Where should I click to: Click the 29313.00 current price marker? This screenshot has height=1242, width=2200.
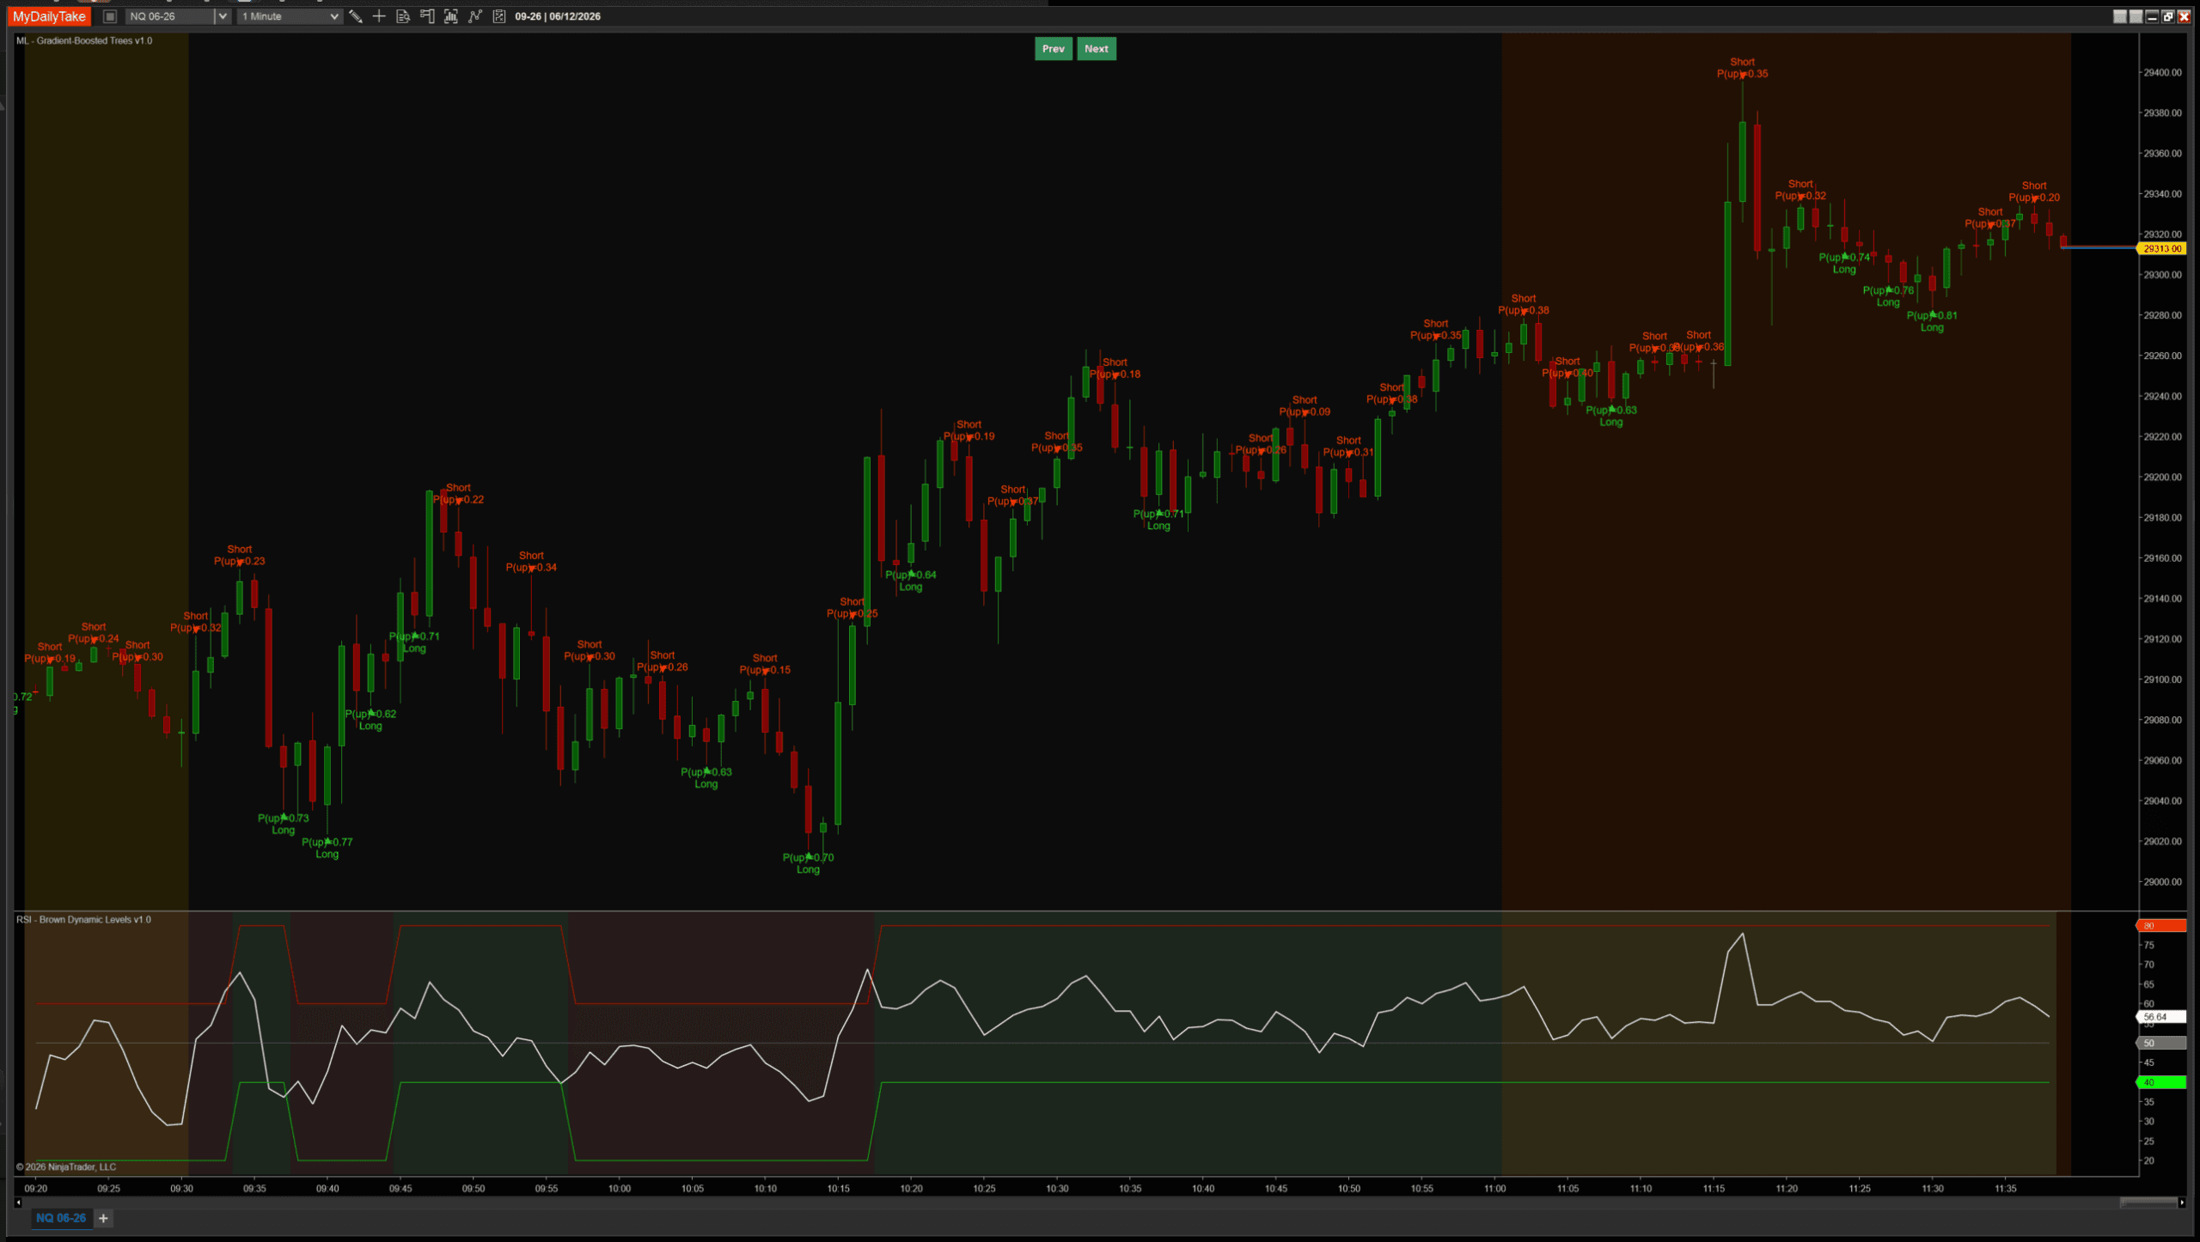click(2161, 248)
